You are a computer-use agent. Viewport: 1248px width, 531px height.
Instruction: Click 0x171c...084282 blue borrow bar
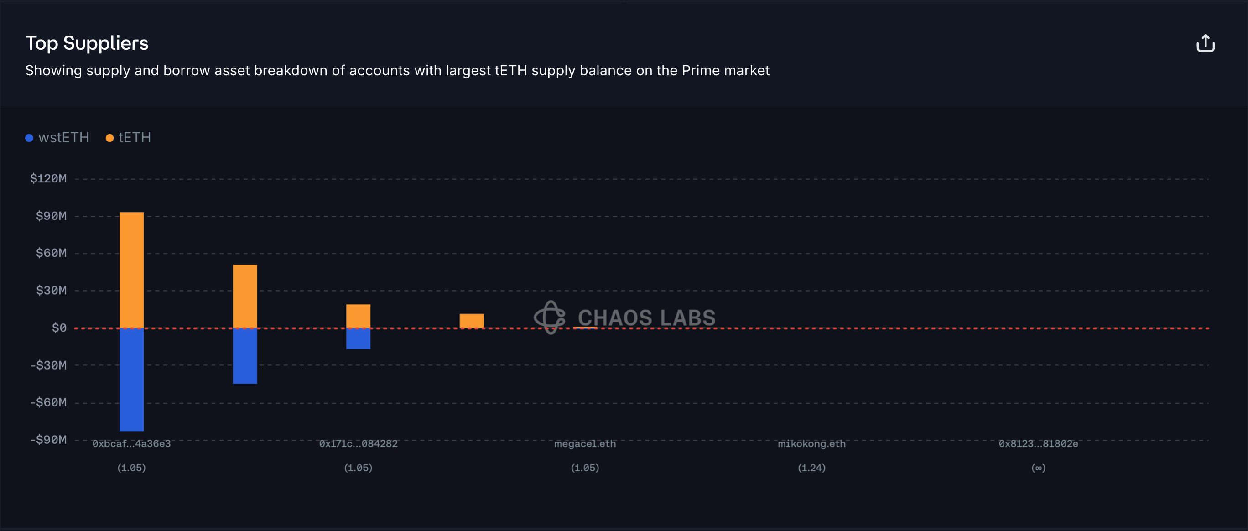(x=358, y=338)
